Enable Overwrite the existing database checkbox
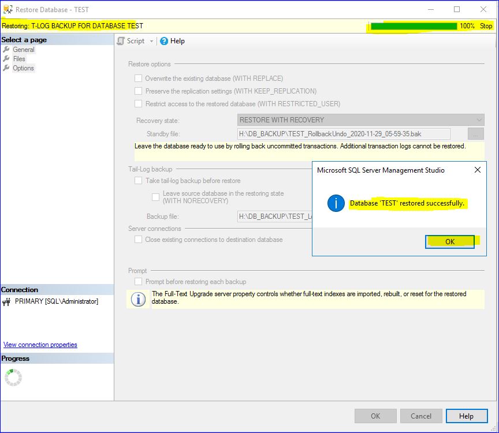Image resolution: width=499 pixels, height=433 pixels. 138,79
